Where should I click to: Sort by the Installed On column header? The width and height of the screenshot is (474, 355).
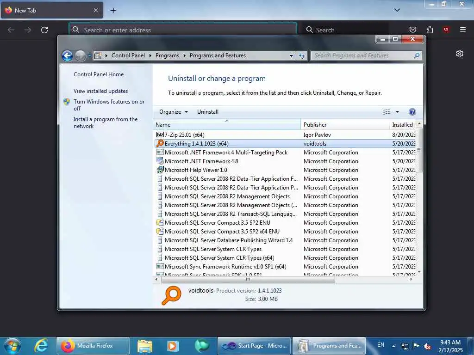[403, 125]
